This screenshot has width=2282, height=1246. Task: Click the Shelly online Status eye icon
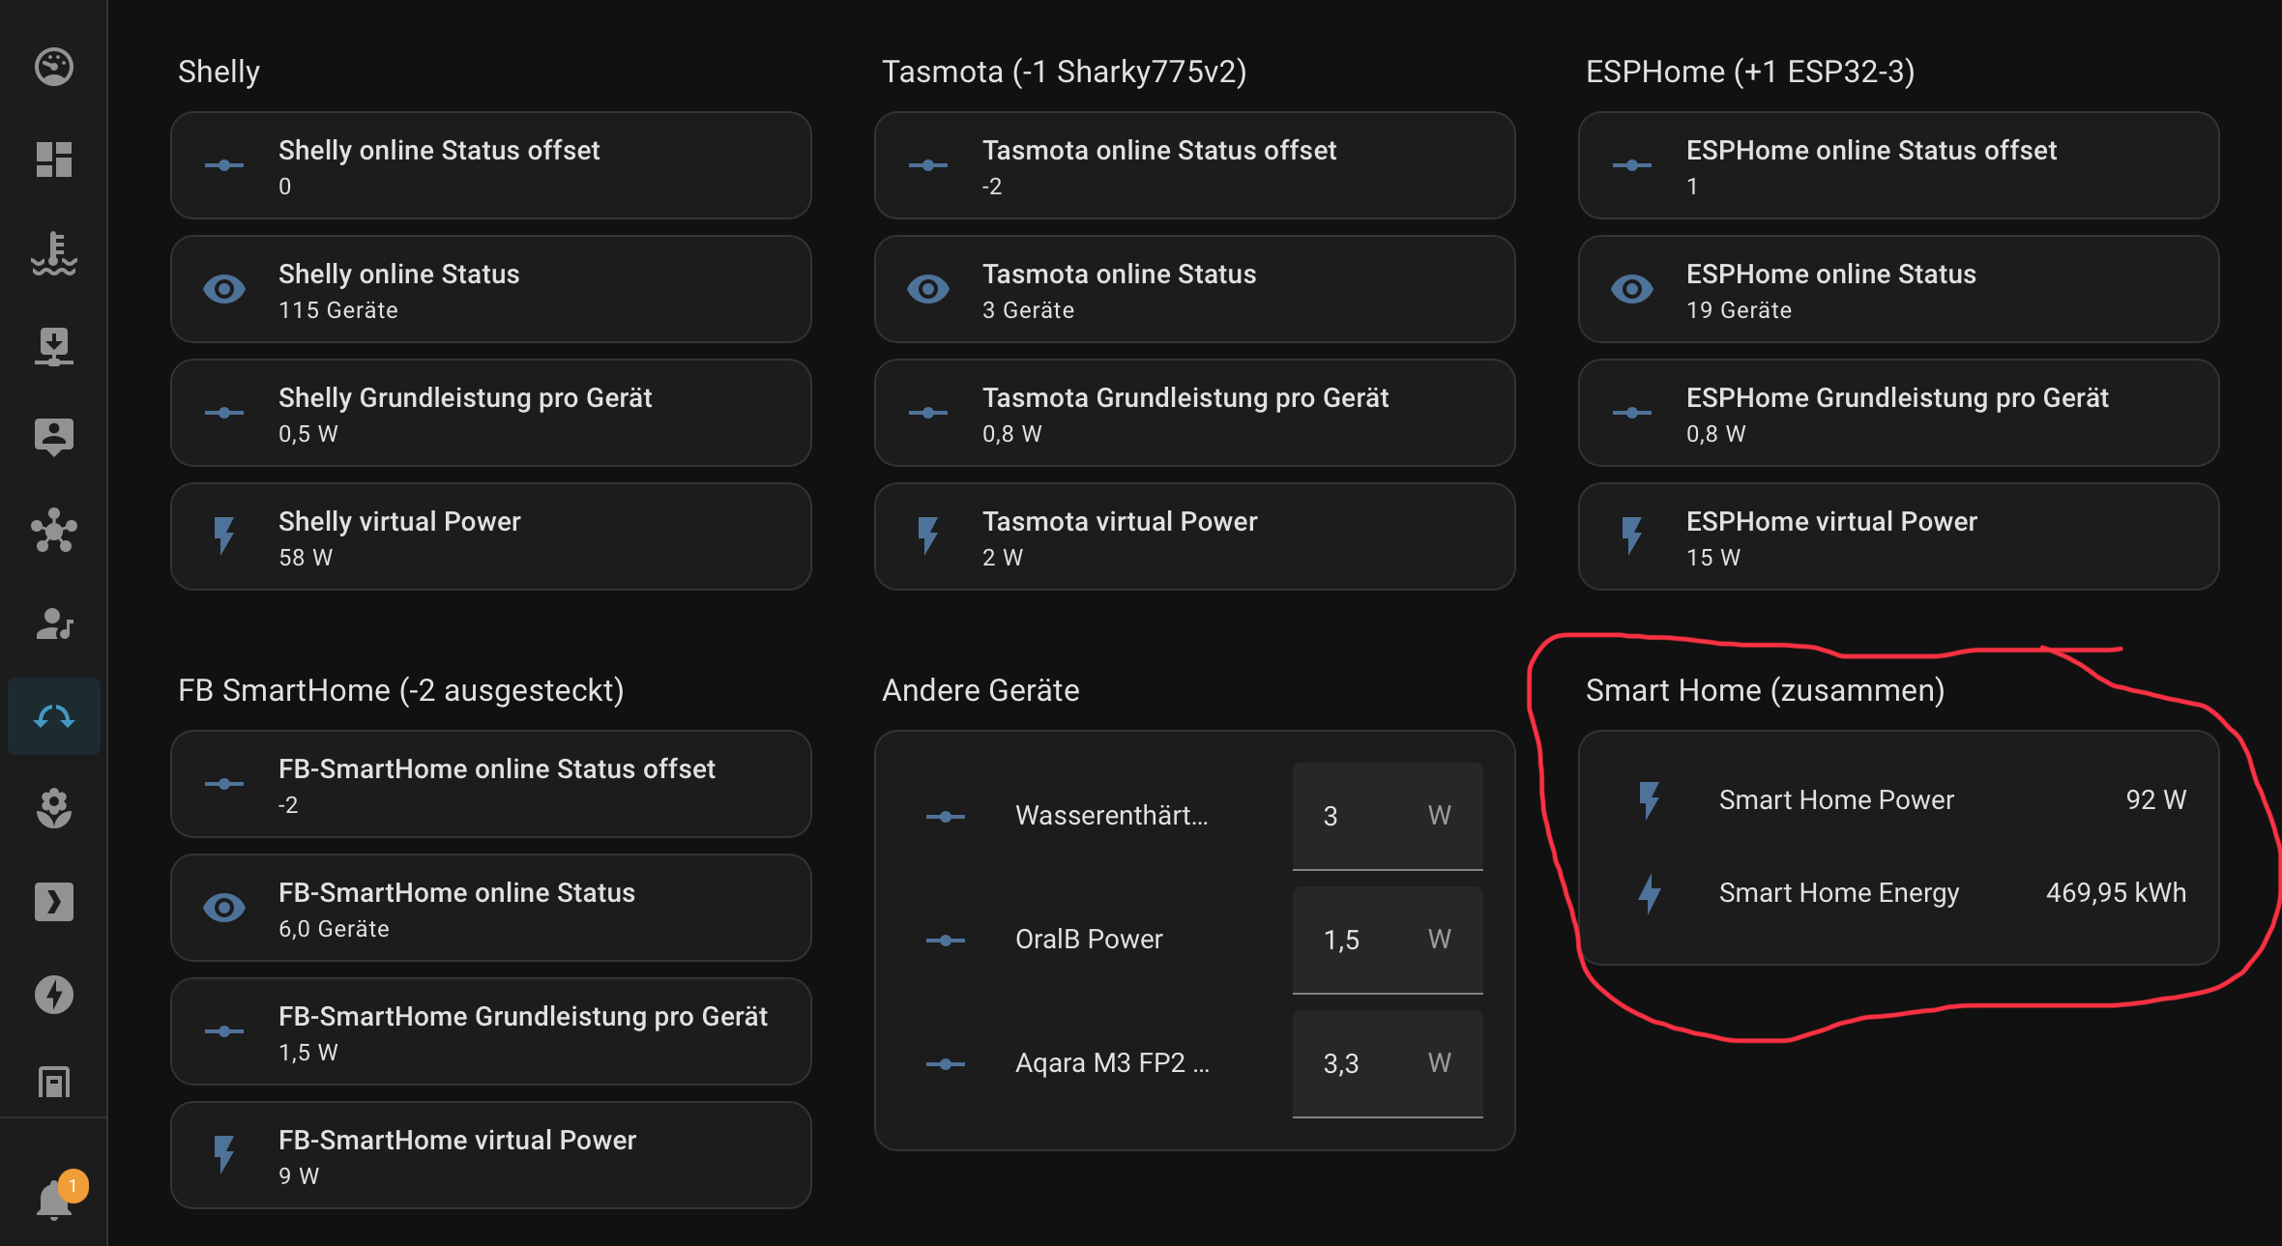224,289
